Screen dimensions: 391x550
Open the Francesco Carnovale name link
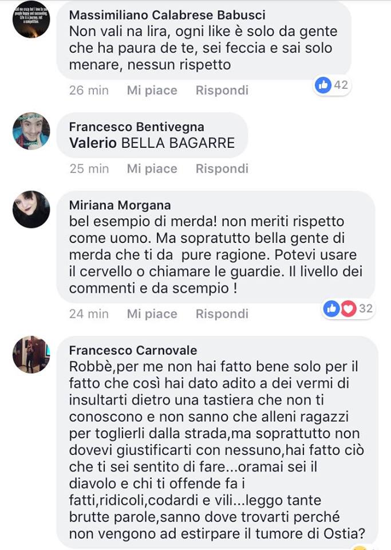(x=133, y=351)
